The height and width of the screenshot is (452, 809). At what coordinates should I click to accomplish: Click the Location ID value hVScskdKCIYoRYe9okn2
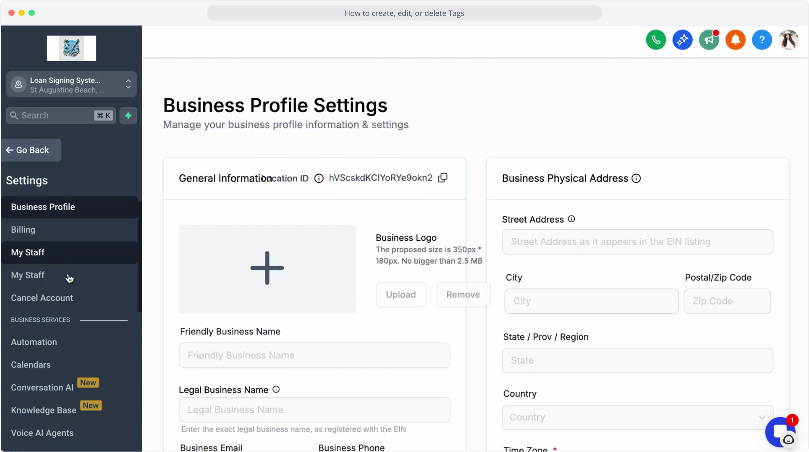(x=381, y=178)
